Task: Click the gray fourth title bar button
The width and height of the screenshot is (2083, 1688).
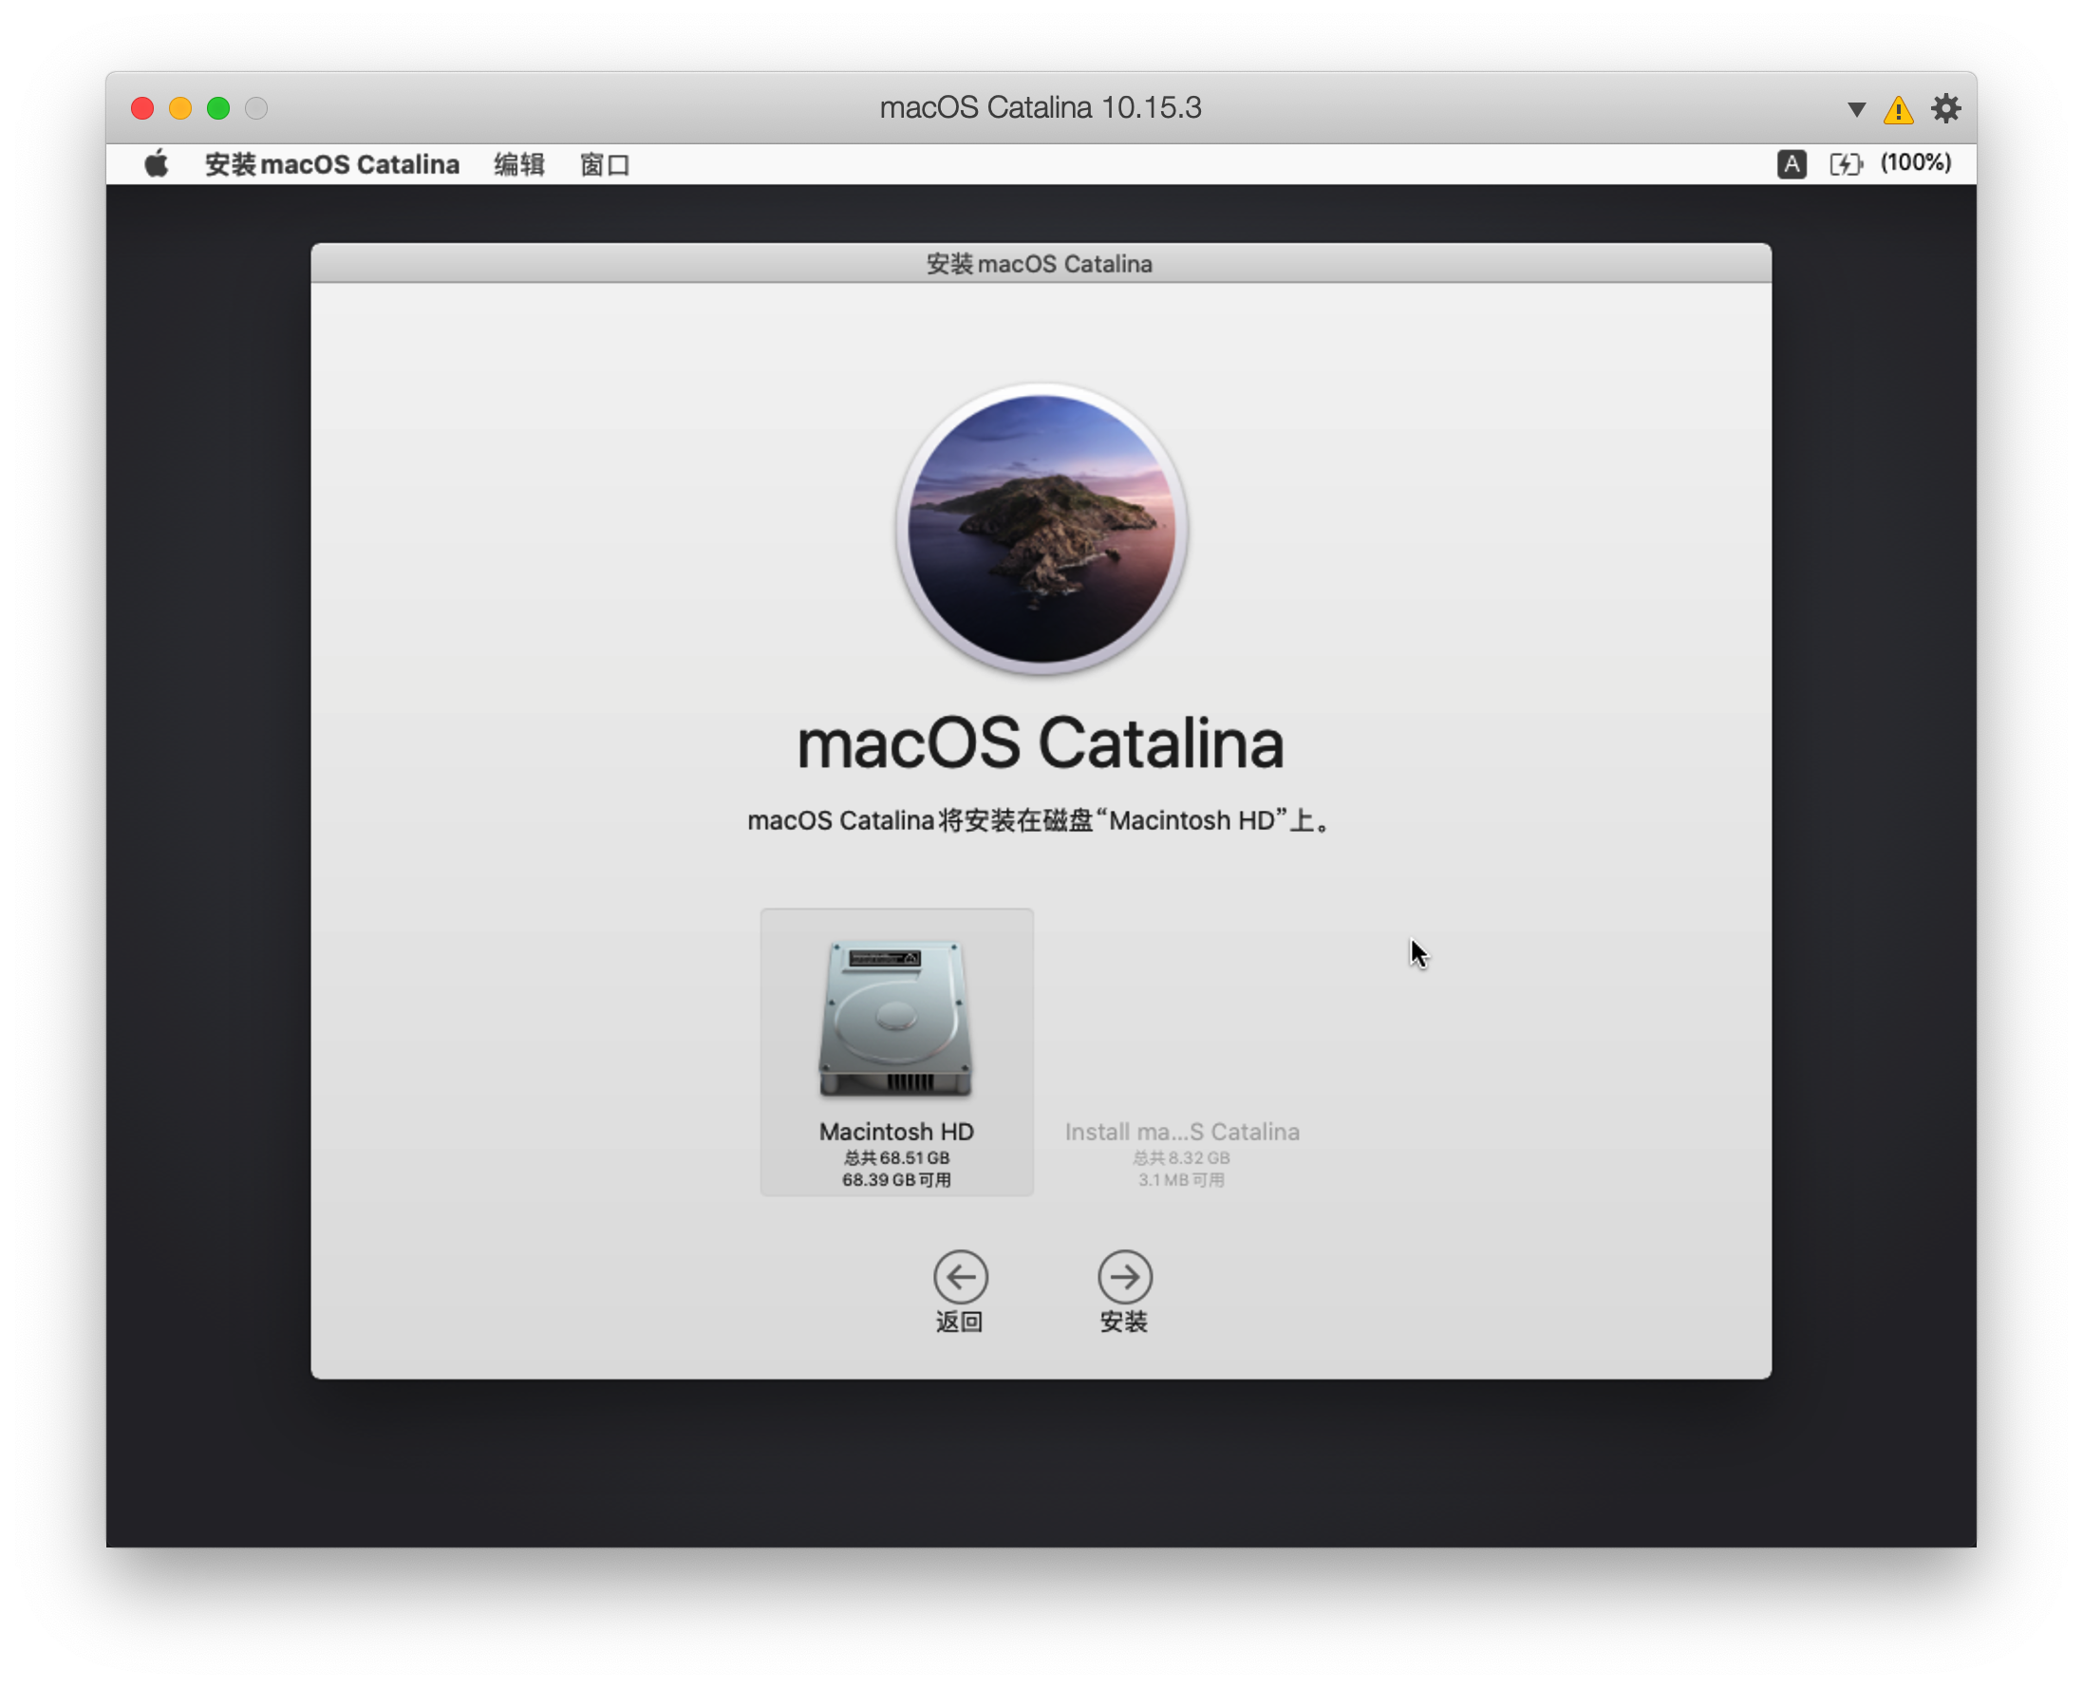Action: point(255,108)
